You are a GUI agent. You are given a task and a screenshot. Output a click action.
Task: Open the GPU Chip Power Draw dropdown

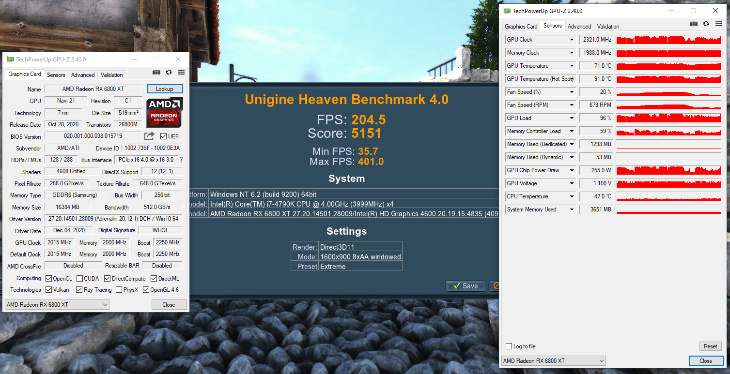click(x=572, y=170)
